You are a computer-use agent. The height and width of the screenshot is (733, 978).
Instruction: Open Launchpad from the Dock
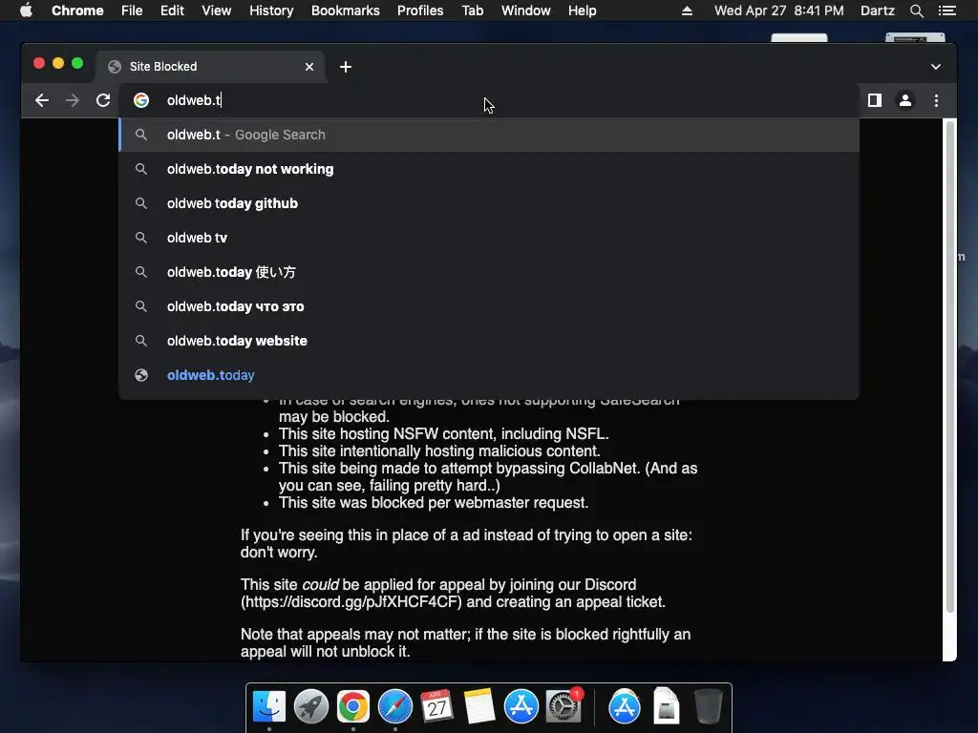point(311,706)
